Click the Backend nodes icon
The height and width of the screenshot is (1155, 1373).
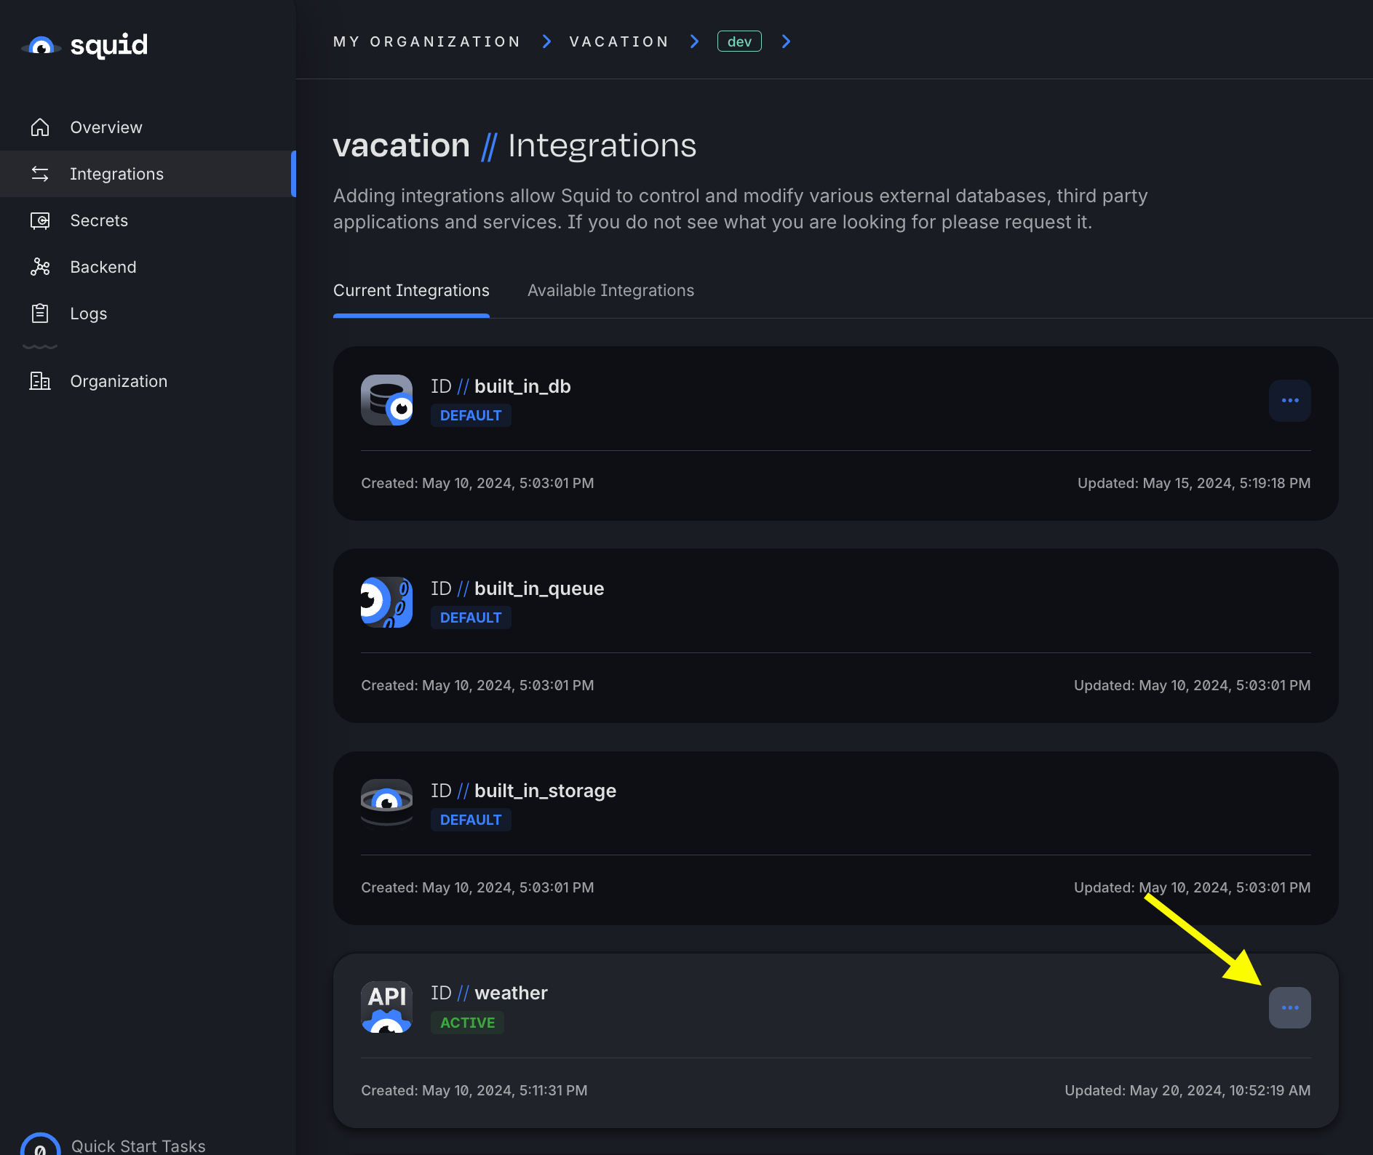click(40, 267)
